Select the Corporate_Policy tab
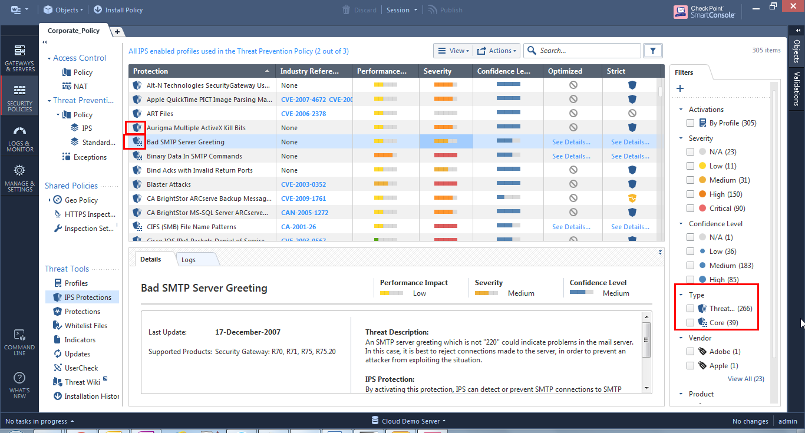The image size is (805, 433). [74, 31]
